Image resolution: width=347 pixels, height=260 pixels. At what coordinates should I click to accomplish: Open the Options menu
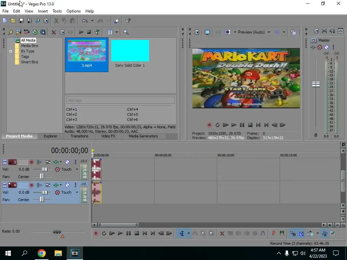[74, 11]
